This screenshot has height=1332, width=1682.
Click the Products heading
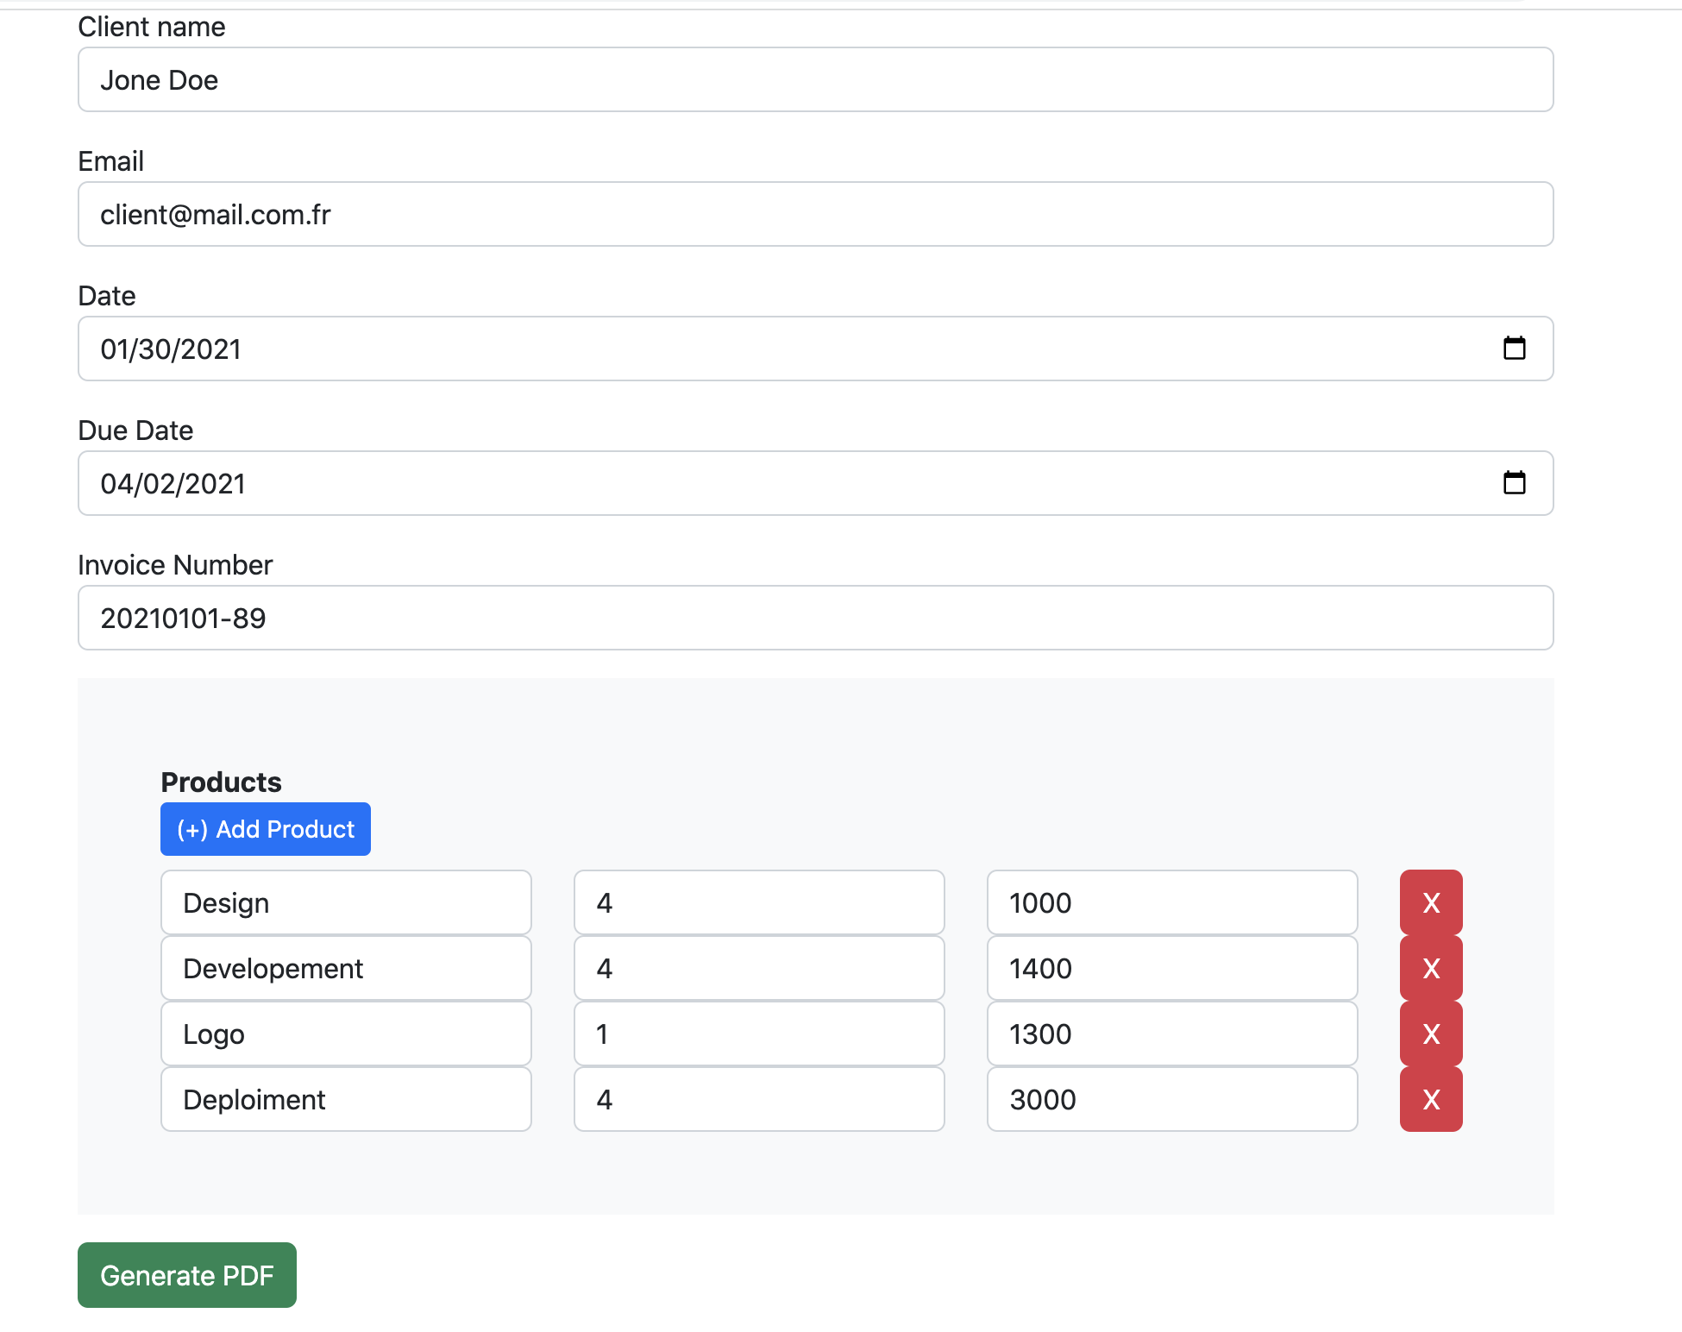click(x=221, y=782)
